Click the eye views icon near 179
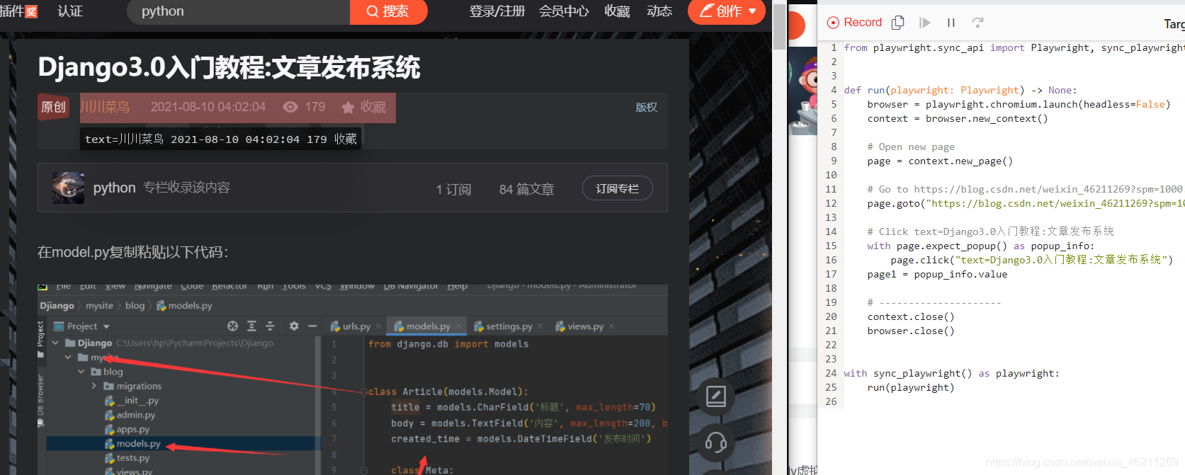 point(290,107)
